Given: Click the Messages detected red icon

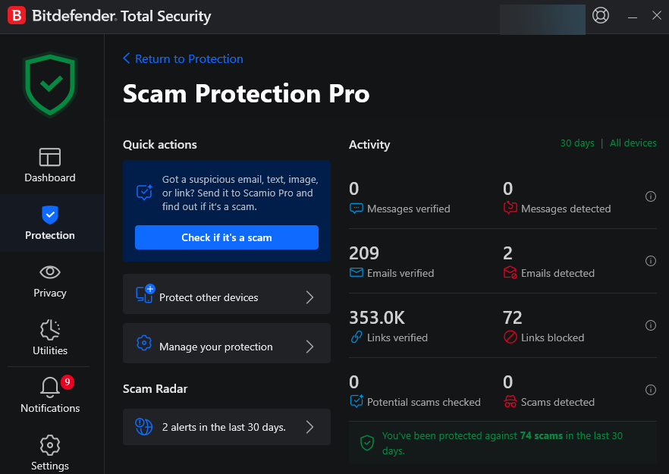Looking at the screenshot, I should click(510, 208).
